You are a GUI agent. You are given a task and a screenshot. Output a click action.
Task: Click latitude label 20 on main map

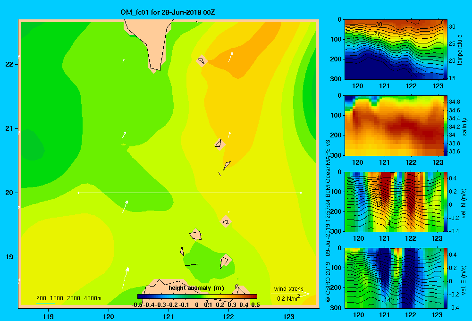click(9, 193)
